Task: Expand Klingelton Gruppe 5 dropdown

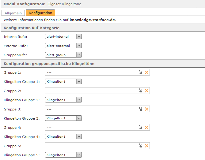Action: [x=63, y=155]
